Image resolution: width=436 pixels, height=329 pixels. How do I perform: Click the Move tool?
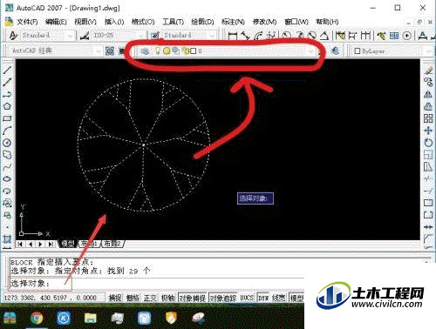pyautogui.click(x=428, y=131)
